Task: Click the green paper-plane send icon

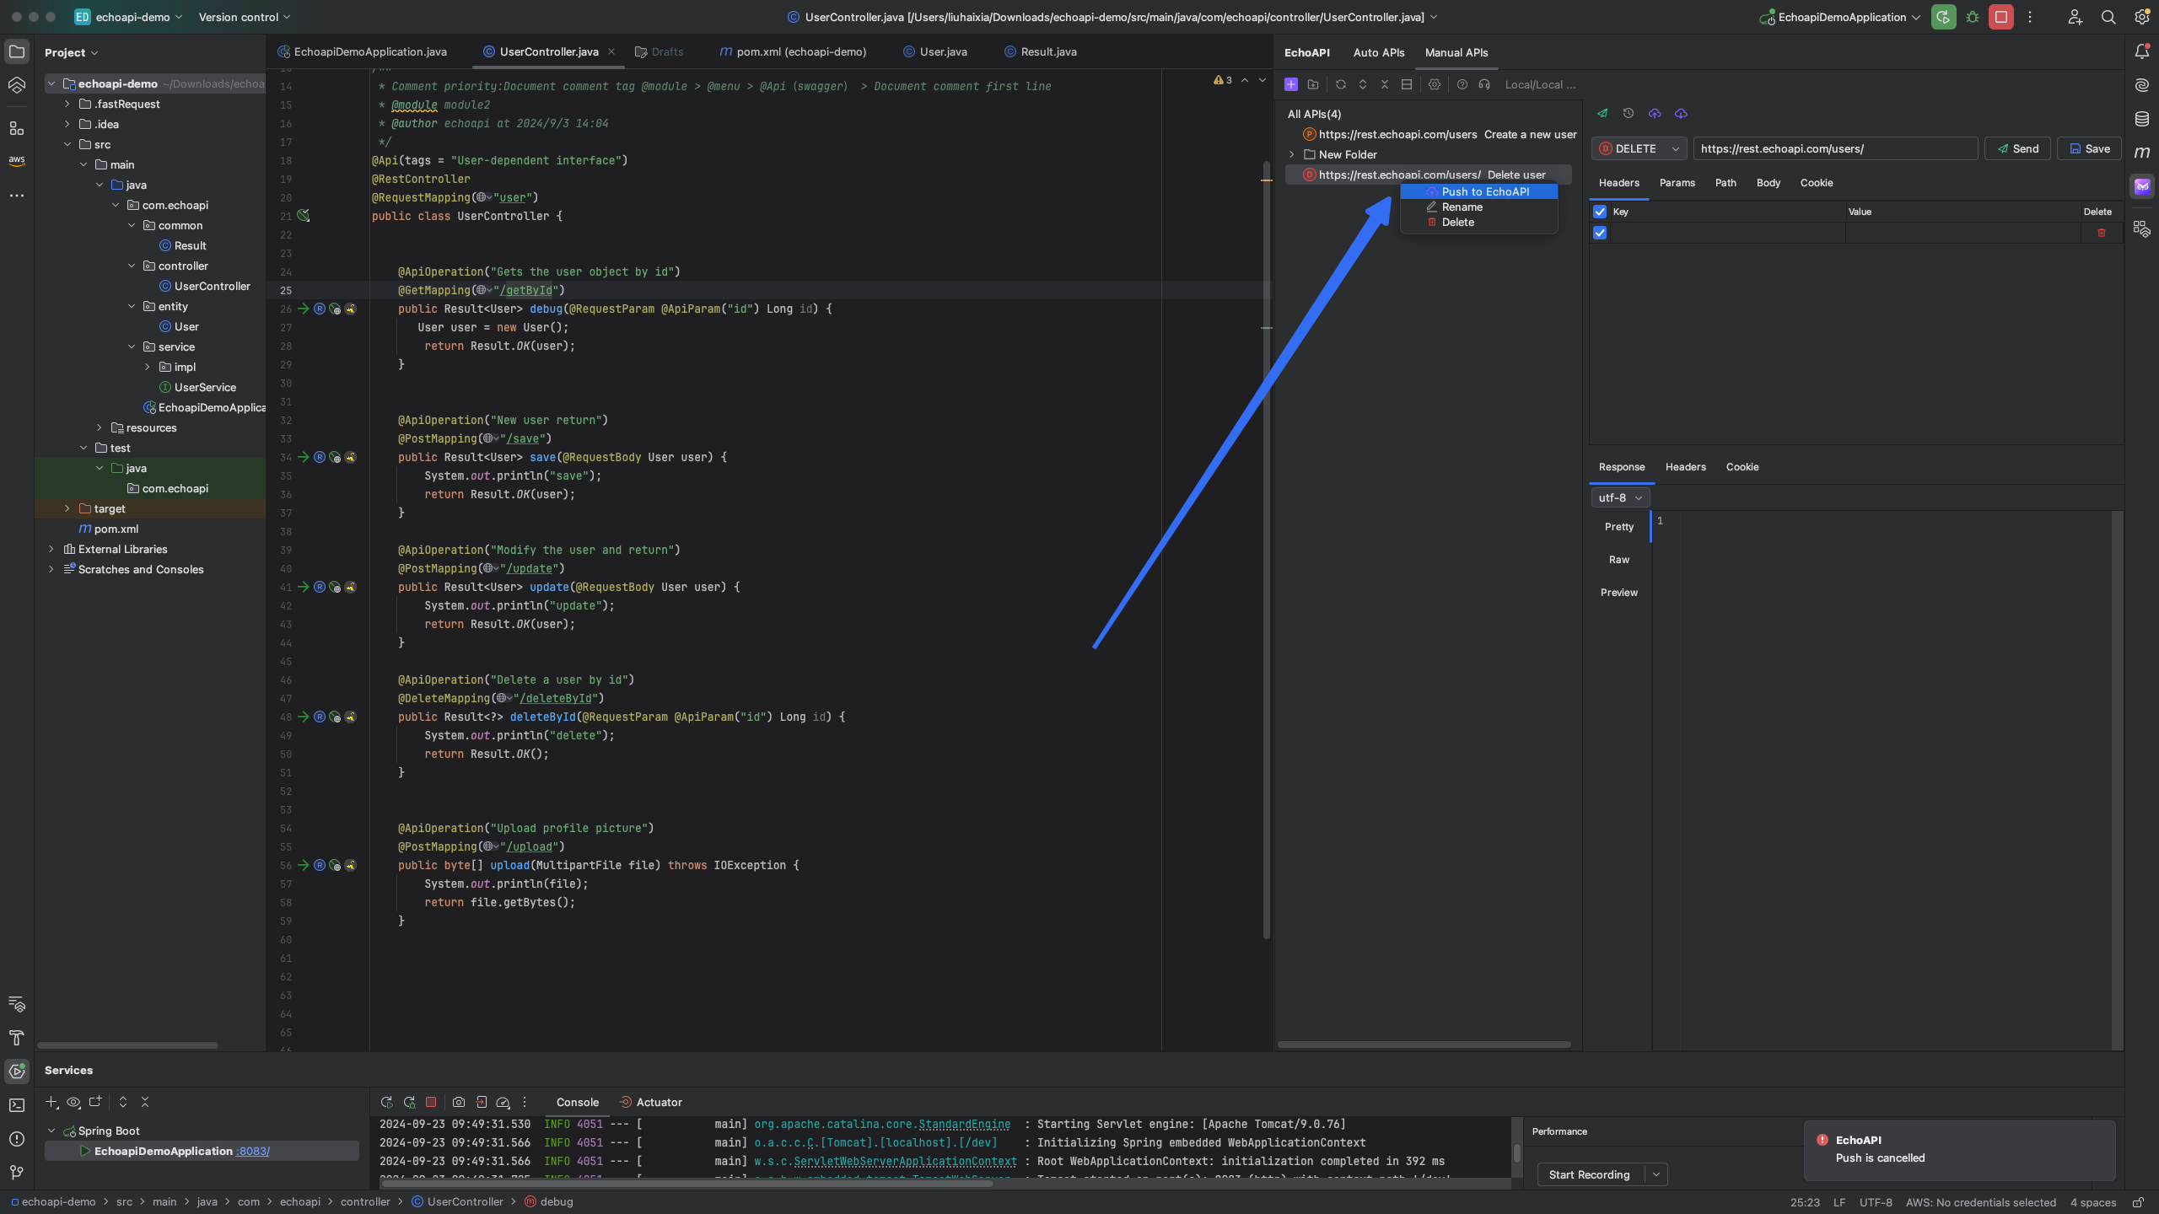Action: click(x=1602, y=113)
